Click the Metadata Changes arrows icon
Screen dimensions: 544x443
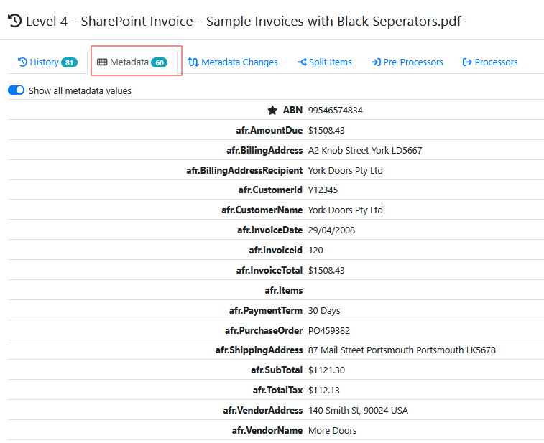[x=193, y=62]
